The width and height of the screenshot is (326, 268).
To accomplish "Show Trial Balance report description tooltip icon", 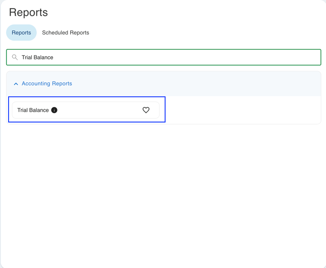I will point(54,110).
